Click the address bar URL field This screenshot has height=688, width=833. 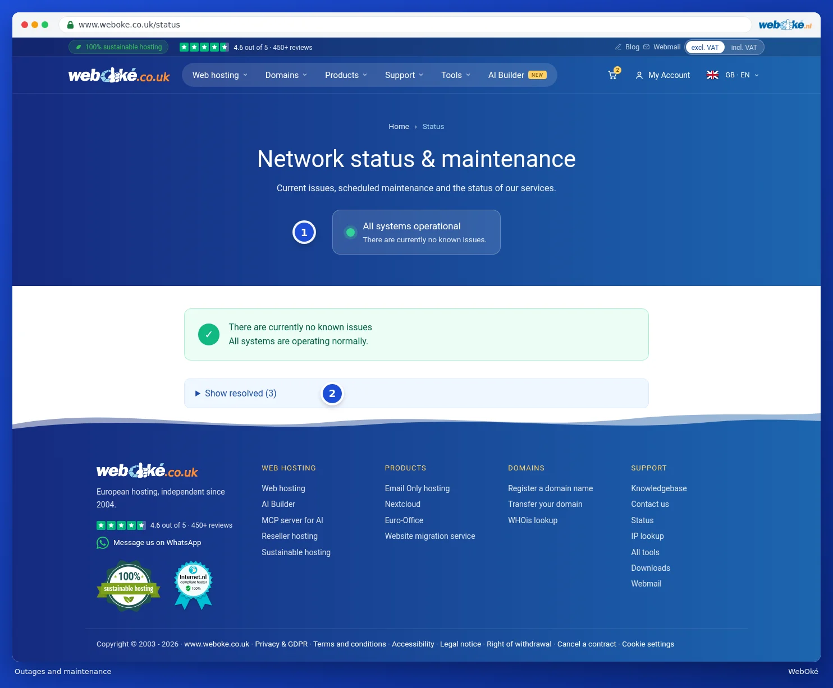[x=405, y=25]
